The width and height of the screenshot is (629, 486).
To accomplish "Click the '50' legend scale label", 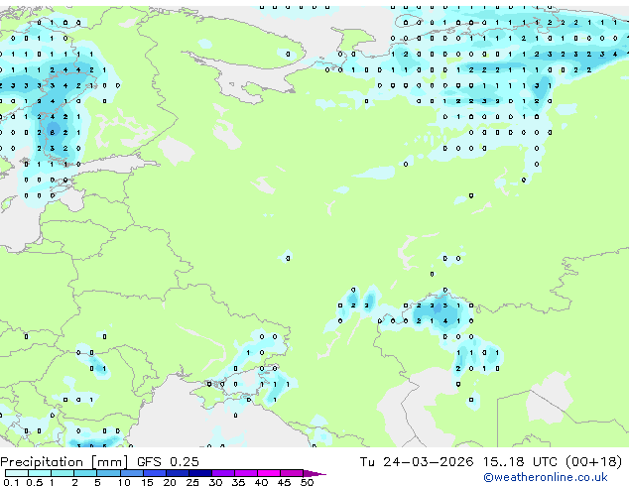I will pos(308,482).
